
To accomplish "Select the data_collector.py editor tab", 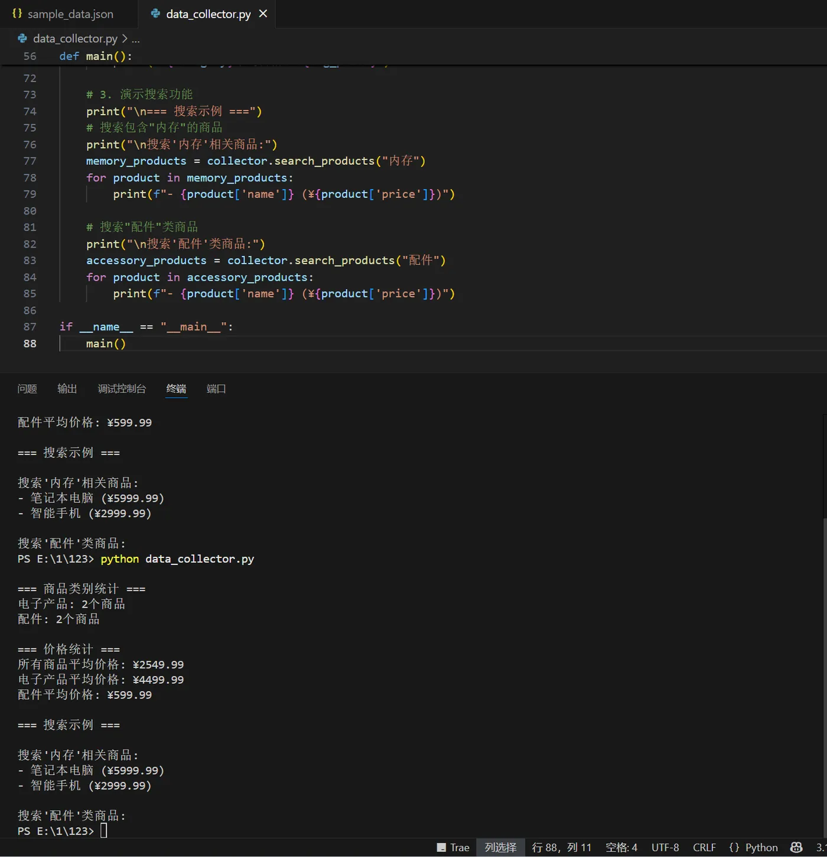I will [x=208, y=14].
